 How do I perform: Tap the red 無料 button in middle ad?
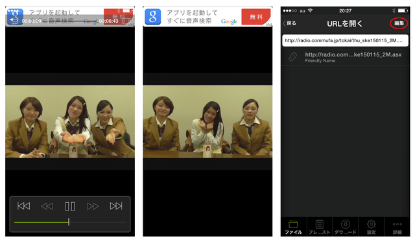point(256,17)
